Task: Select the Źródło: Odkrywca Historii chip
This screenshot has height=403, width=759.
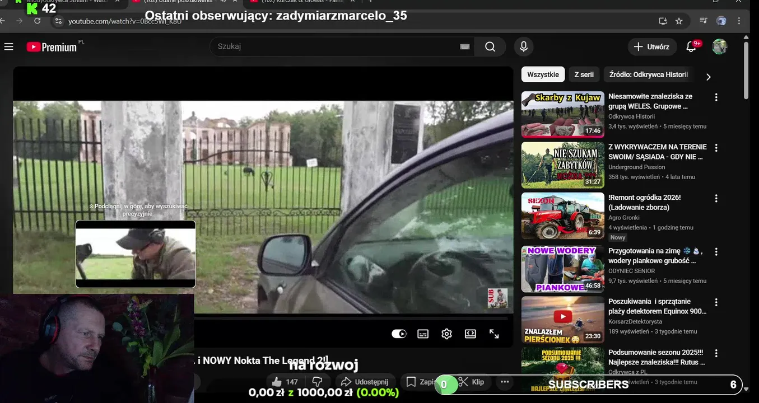Action: 649,74
